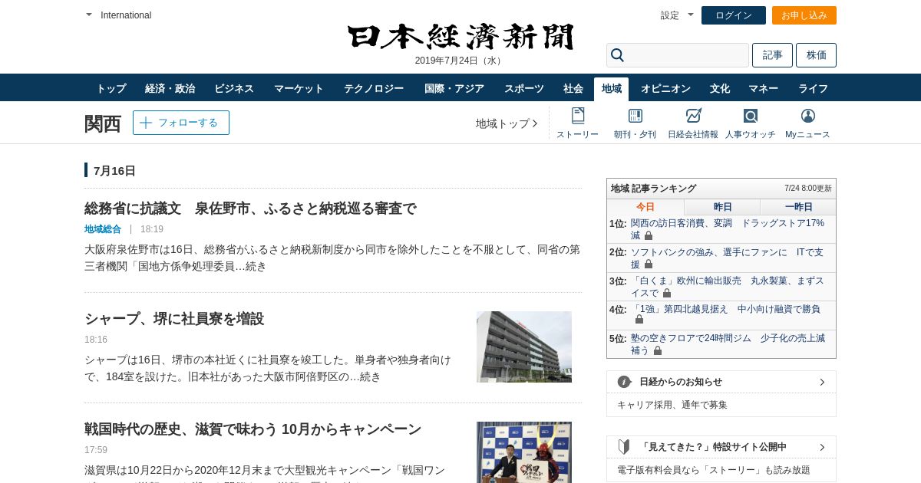Switch to 一昨日 ranking tab
Image resolution: width=921 pixels, height=483 pixels.
coord(798,207)
